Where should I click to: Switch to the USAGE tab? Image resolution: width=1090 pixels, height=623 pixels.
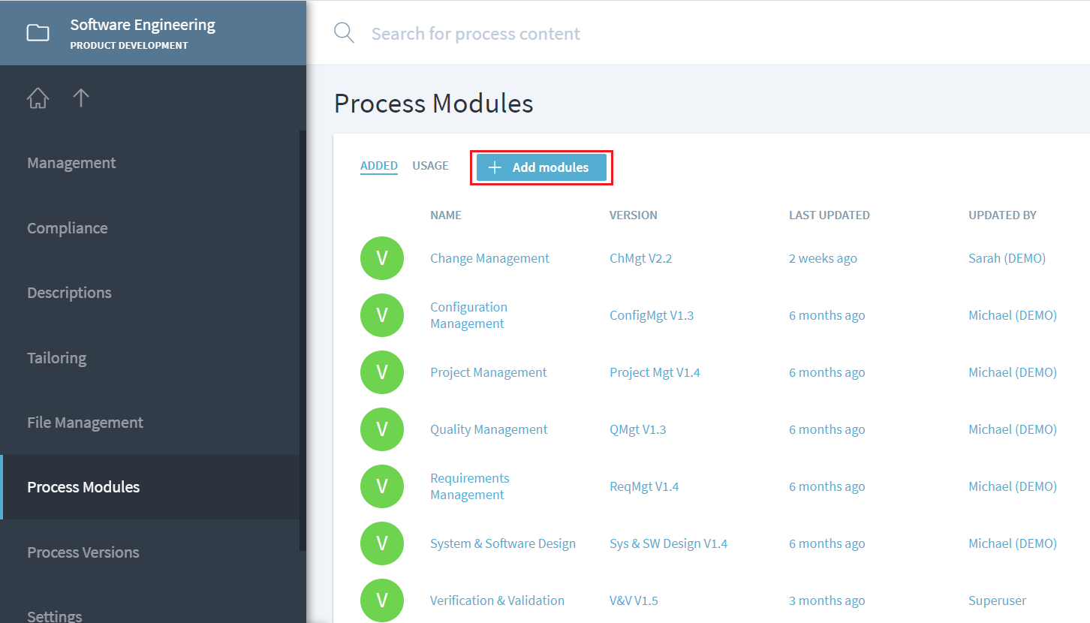(430, 166)
